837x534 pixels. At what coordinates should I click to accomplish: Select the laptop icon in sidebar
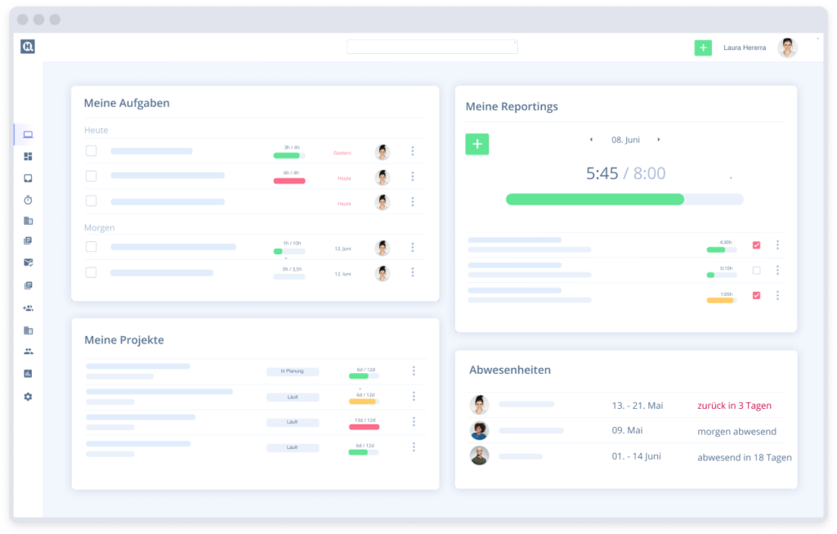(x=29, y=135)
